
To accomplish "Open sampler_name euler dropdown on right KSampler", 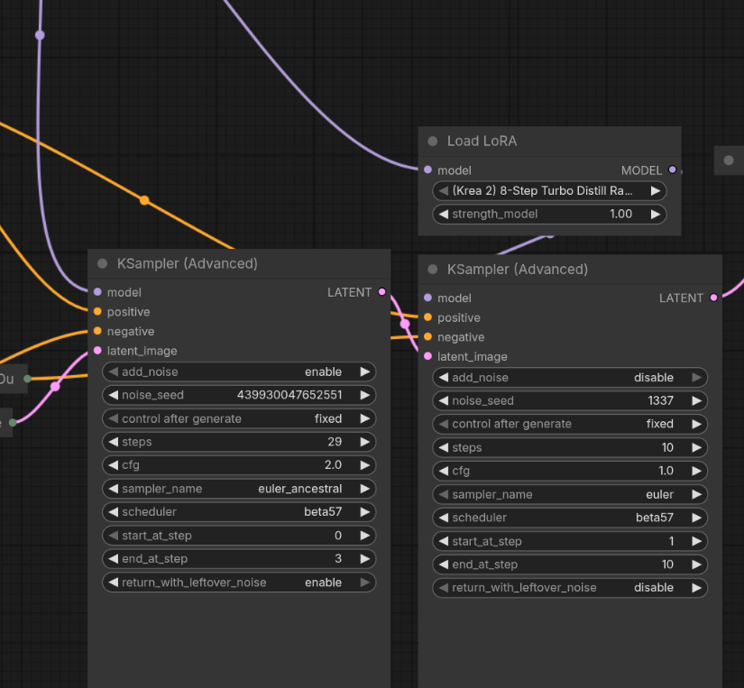I will (570, 494).
